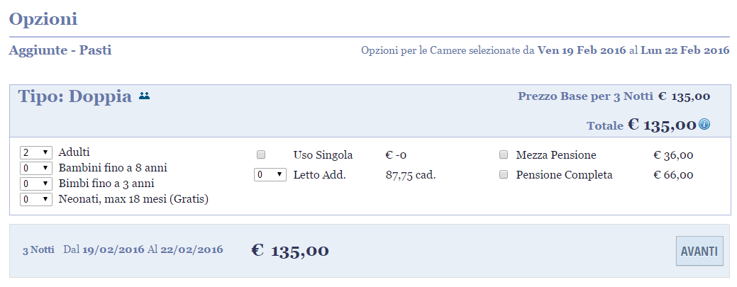Click the Prezzo Base per 3 Notti text
Viewport: 737px width, 287px height.
point(585,96)
